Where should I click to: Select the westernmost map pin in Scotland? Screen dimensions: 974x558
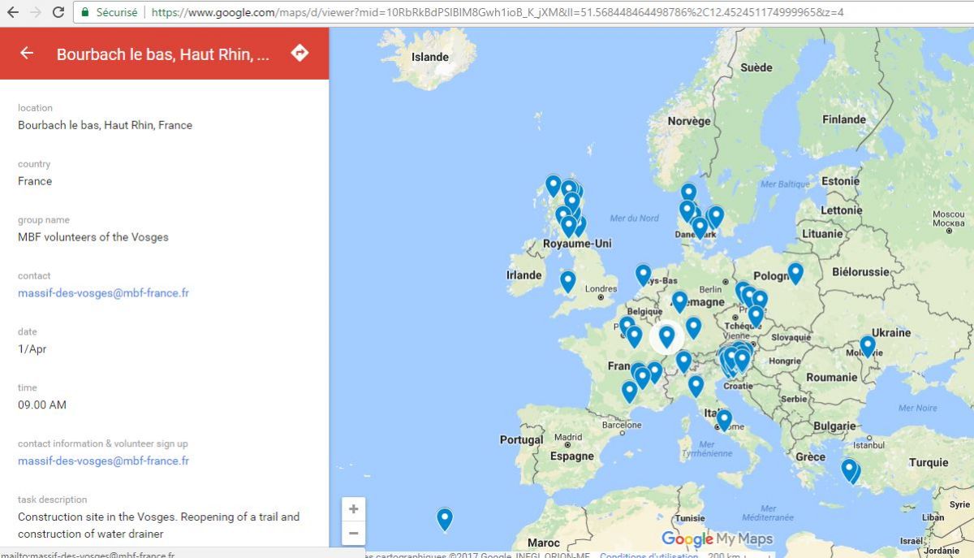(x=554, y=186)
